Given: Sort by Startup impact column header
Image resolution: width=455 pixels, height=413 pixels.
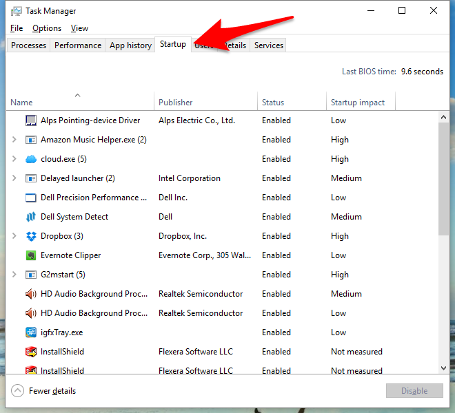Looking at the screenshot, I should pyautogui.click(x=358, y=103).
